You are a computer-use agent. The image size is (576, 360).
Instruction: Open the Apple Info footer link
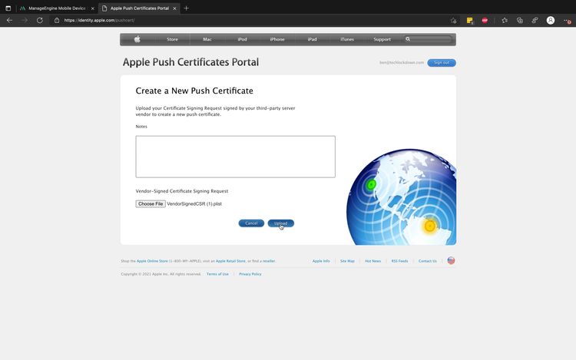(x=321, y=261)
